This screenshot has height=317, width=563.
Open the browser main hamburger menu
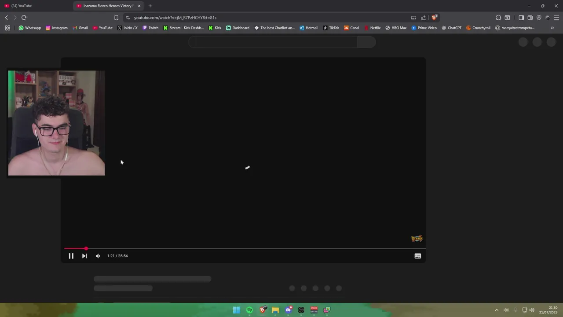pyautogui.click(x=556, y=18)
